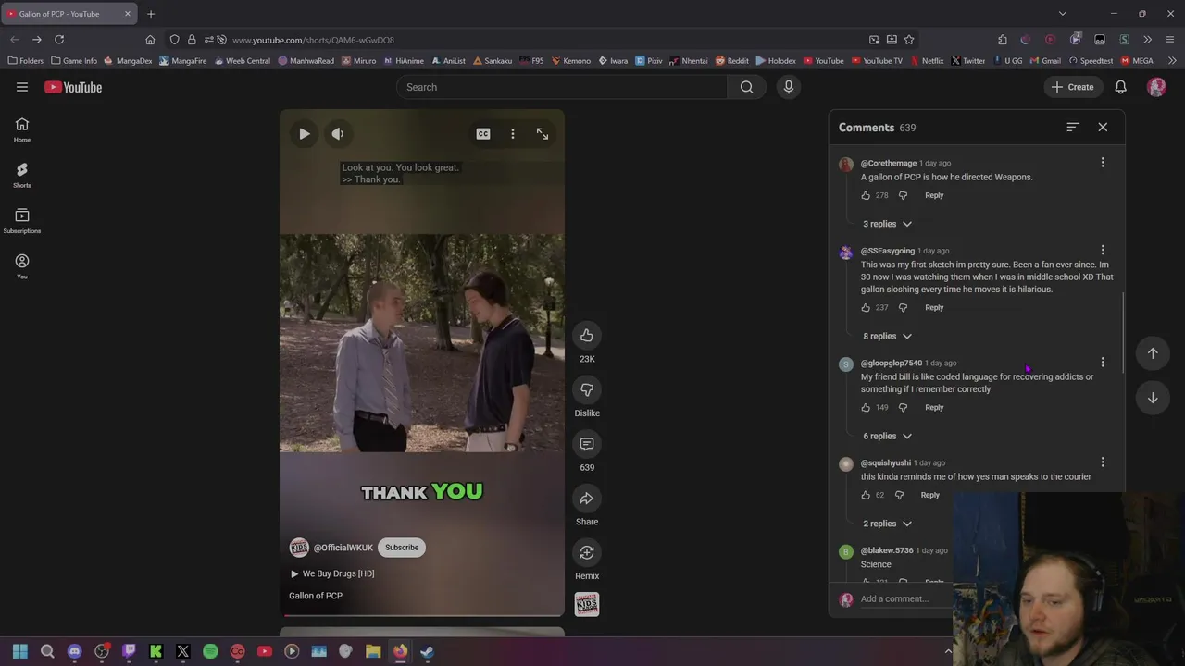Open Subscriptions in the sidebar
The height and width of the screenshot is (666, 1185).
point(22,220)
